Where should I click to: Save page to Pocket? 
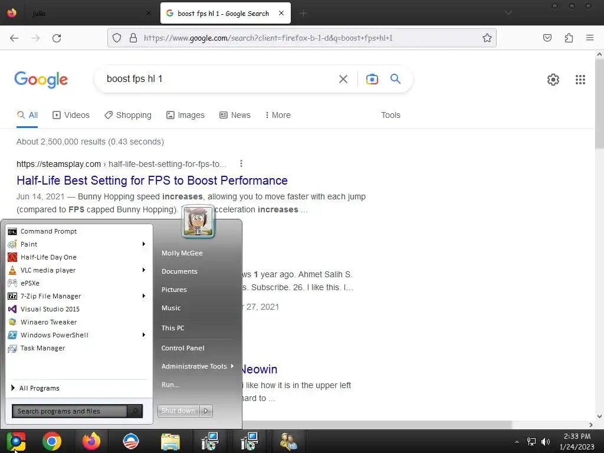pos(547,38)
